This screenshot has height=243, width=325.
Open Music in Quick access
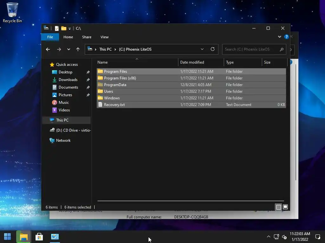(63, 103)
